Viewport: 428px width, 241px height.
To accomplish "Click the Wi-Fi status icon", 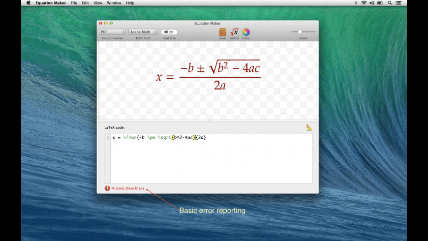I will pos(364,3).
